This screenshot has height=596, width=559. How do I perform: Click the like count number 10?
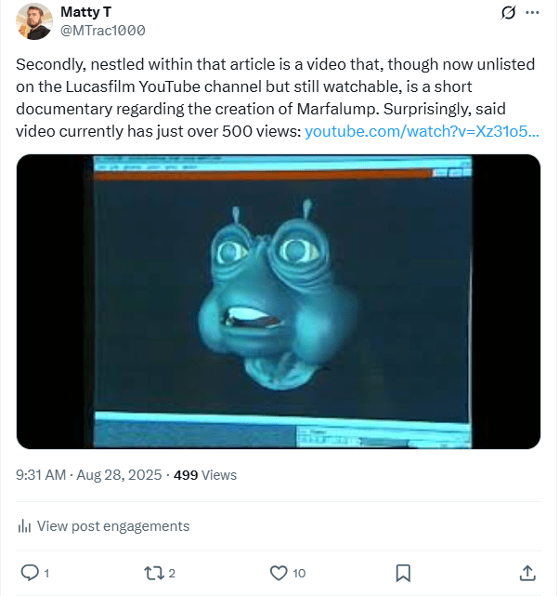[299, 573]
